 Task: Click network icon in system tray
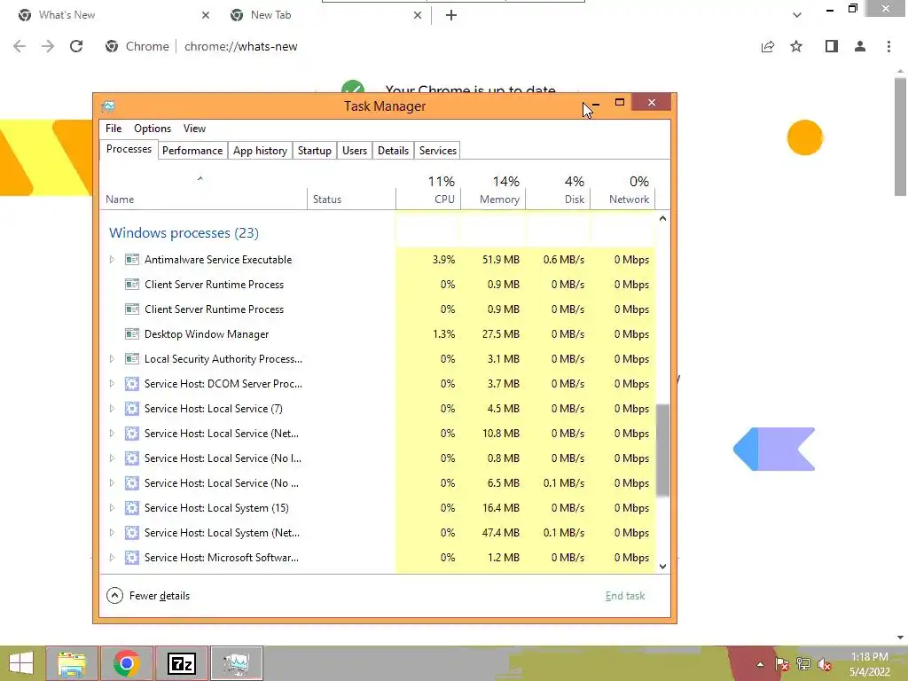(x=803, y=664)
